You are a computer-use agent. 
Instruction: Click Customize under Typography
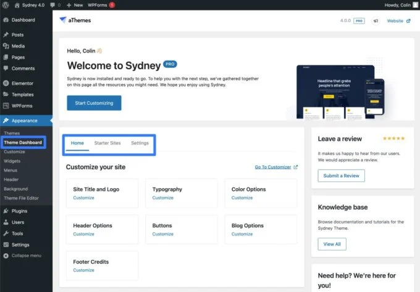[x=163, y=198]
